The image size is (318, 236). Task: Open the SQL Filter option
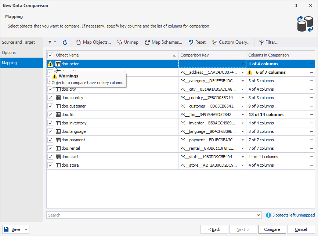[268, 42]
